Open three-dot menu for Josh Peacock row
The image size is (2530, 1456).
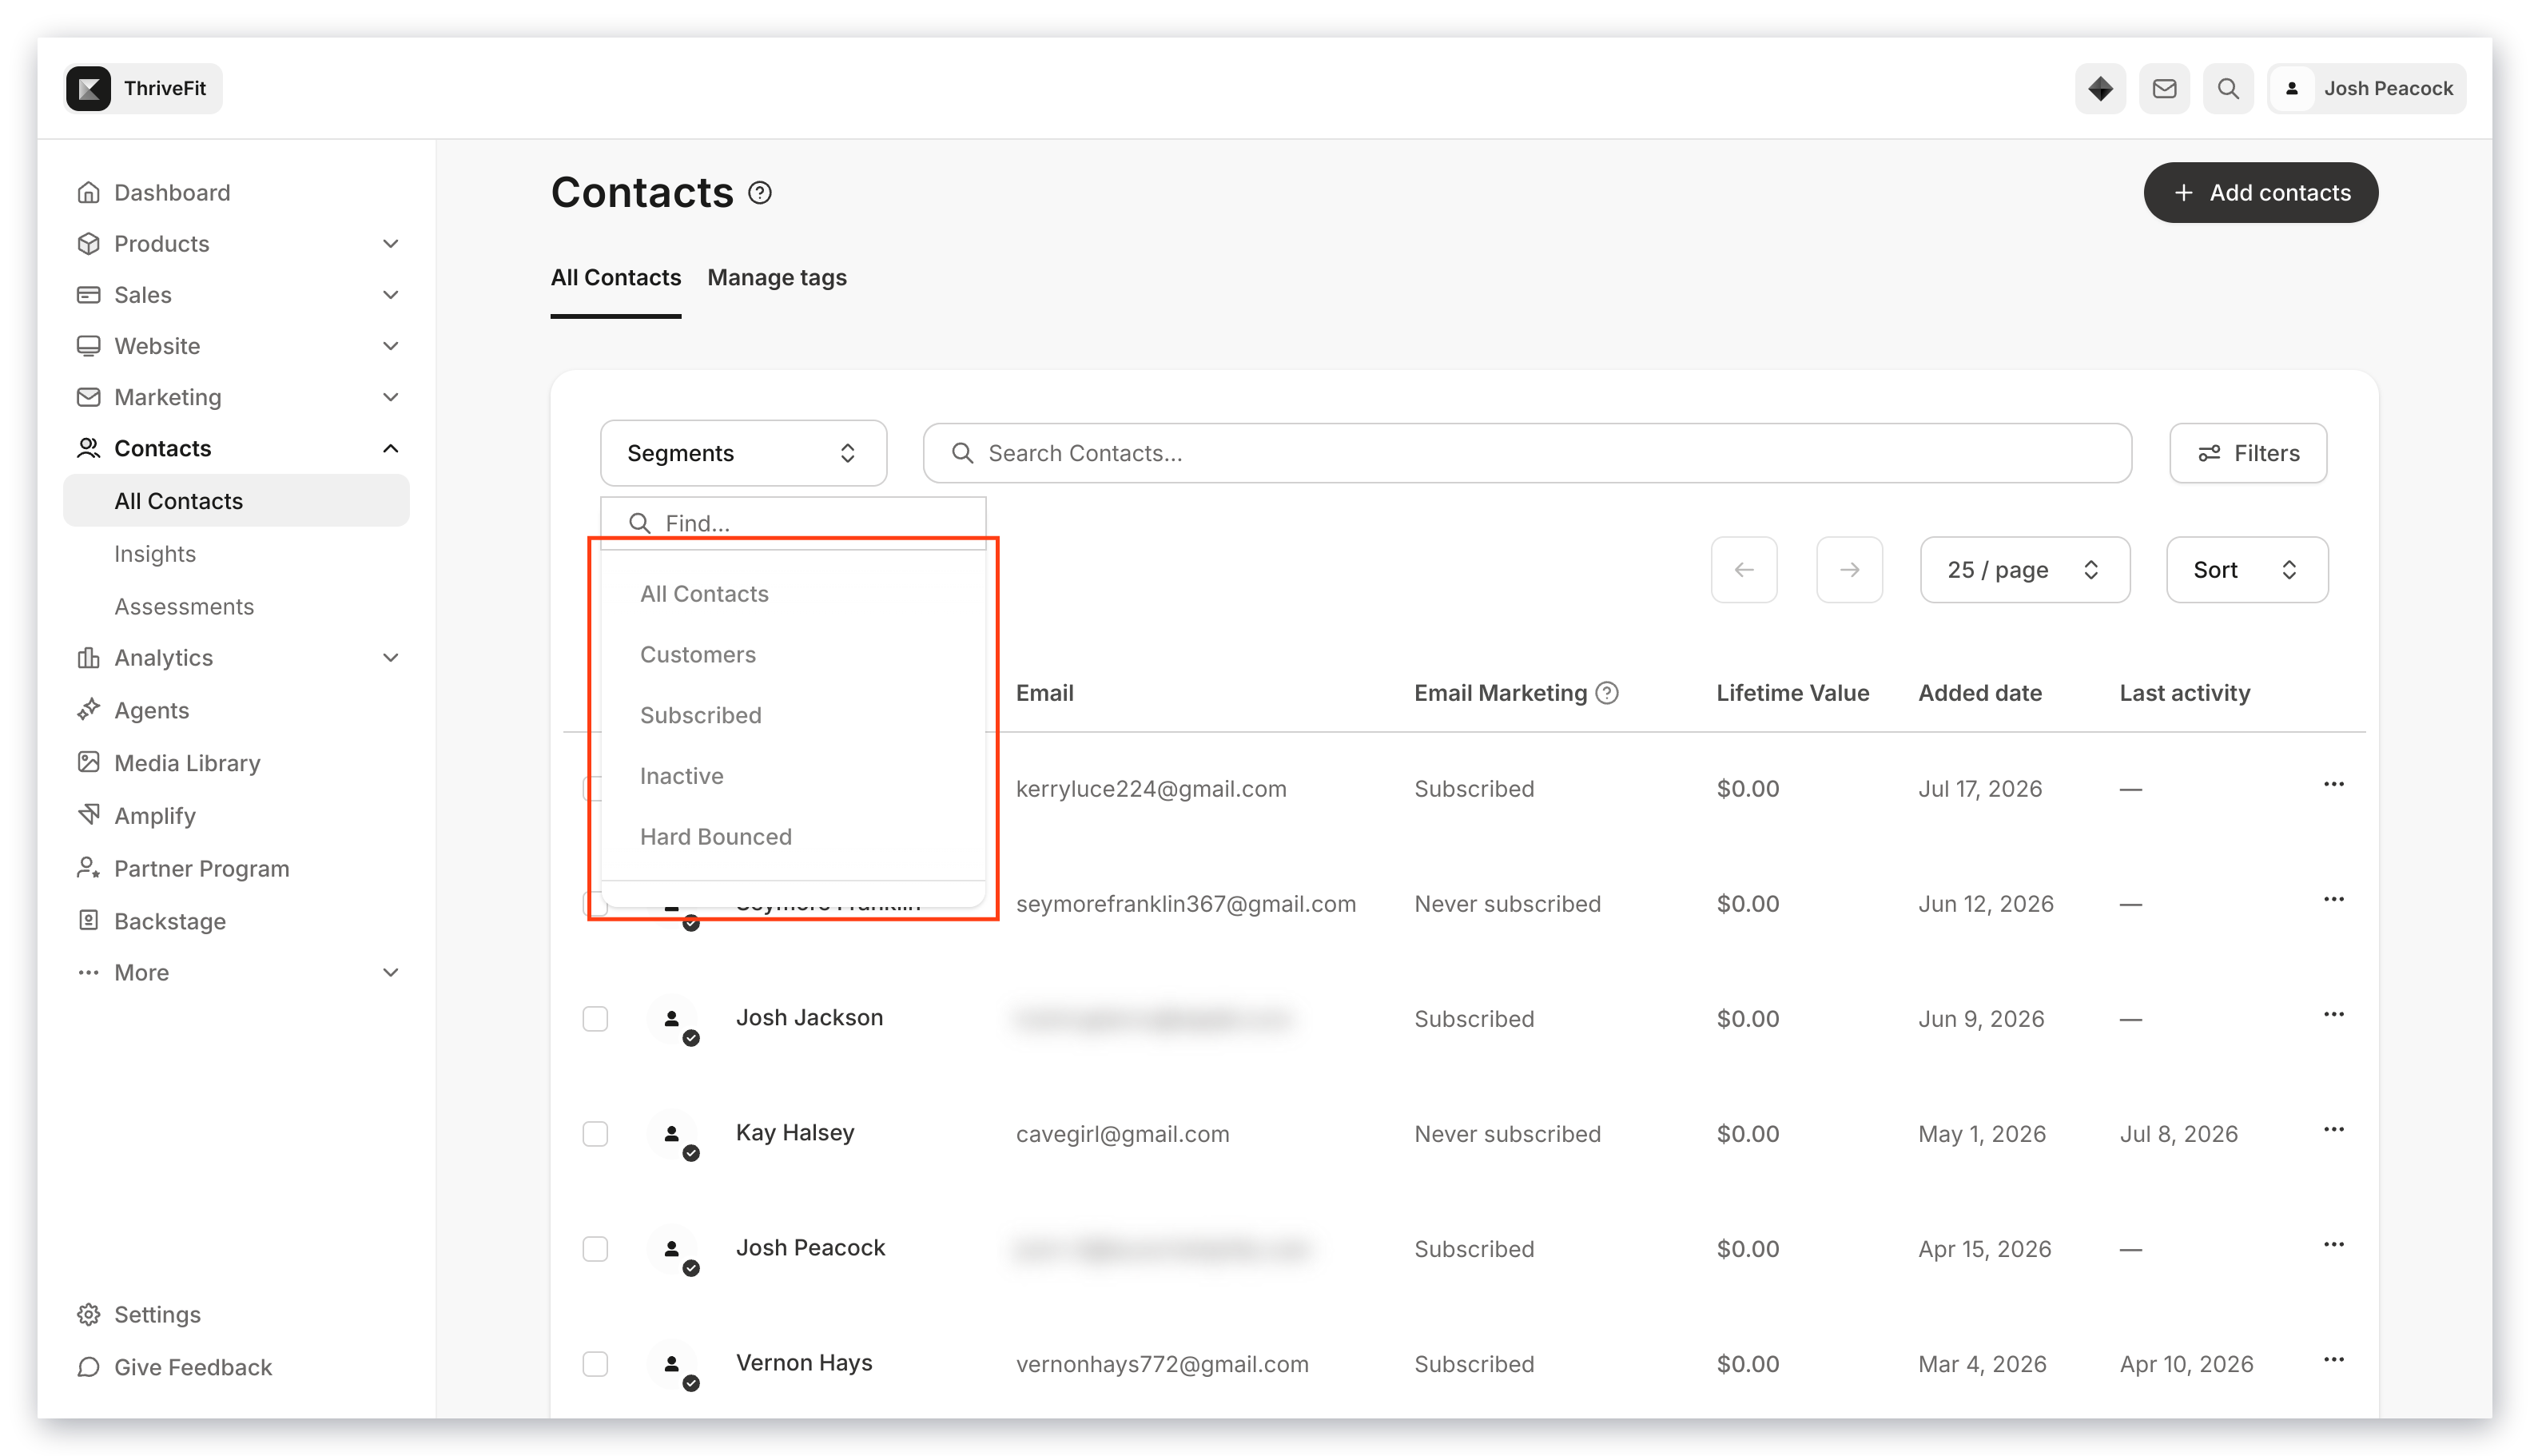point(2334,1245)
